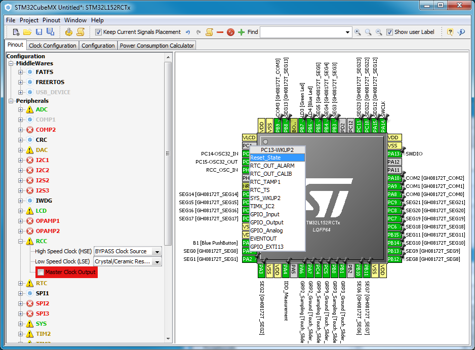Switch to the Clock Configuration tab
Screen dimensions: 475x350
[x=52, y=45]
